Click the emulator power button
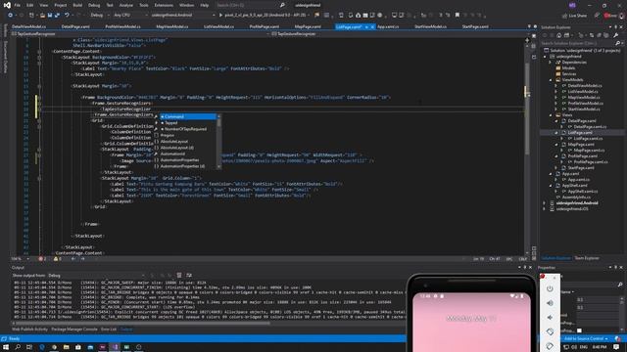 550,288
